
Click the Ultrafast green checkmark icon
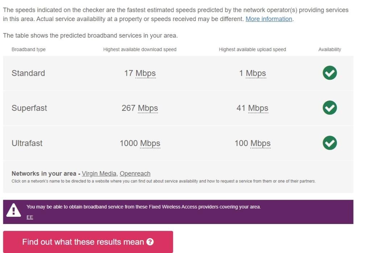click(x=330, y=143)
